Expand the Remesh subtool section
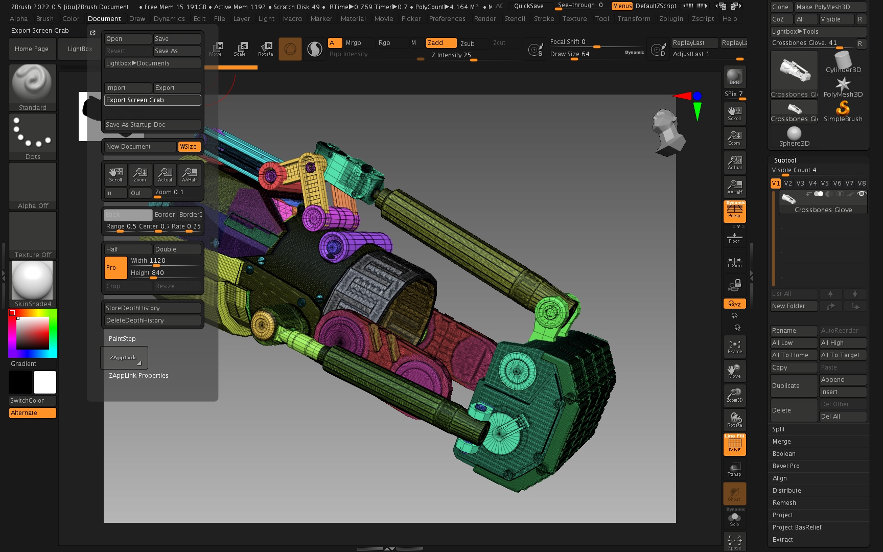The height and width of the screenshot is (552, 883). 784,503
